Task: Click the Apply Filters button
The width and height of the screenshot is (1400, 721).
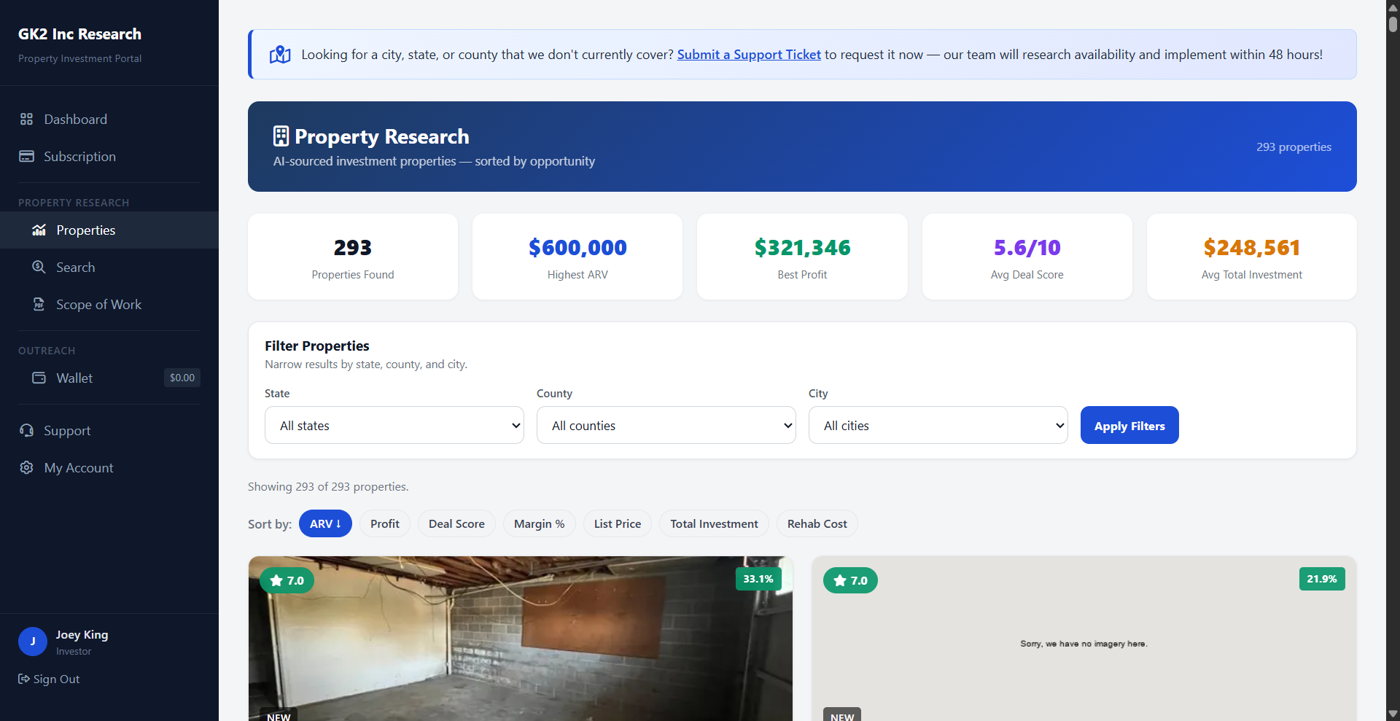Action: tap(1129, 425)
